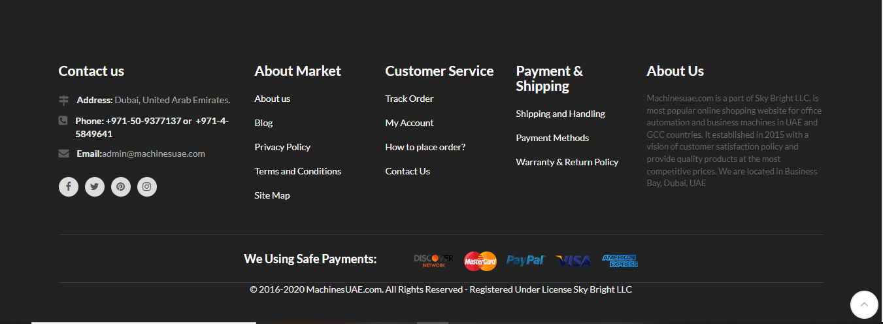Image resolution: width=883 pixels, height=324 pixels.
Task: Click the Discover Network logo
Action: [433, 261]
